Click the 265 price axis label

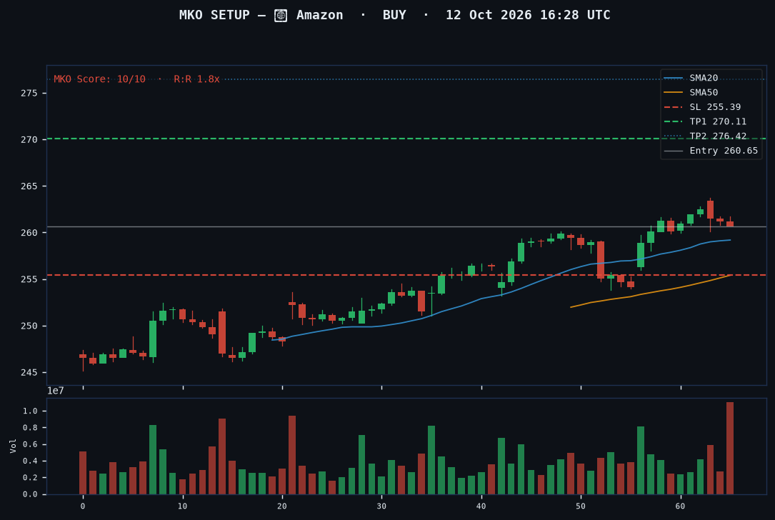click(29, 186)
